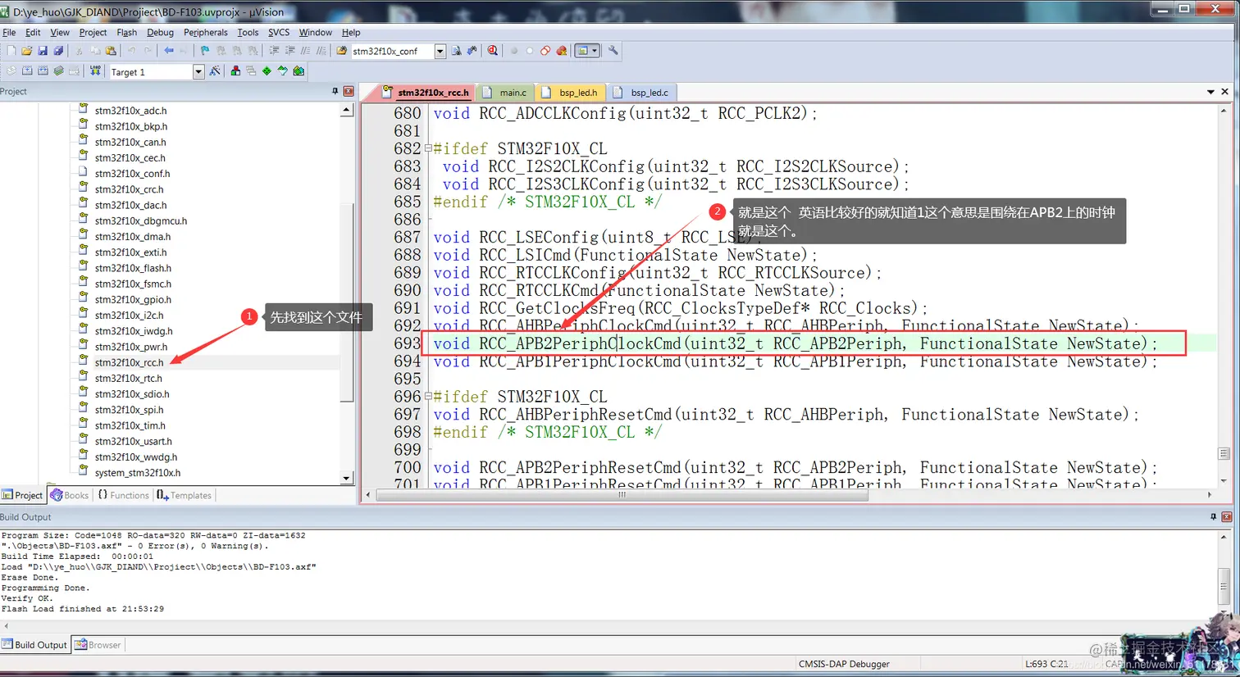Open the editor tab list dropdown arrow
This screenshot has width=1240, height=677.
pos(1210,92)
